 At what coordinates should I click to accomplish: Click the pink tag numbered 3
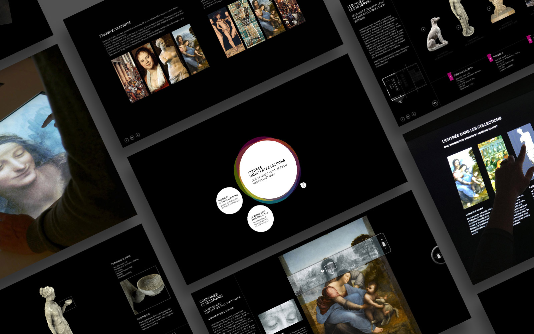point(530,39)
